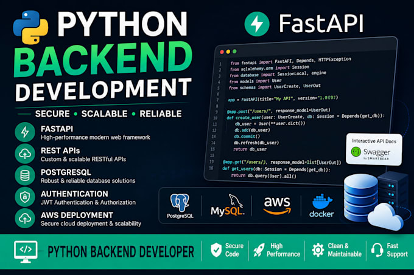The image size is (414, 275).
Task: Click 'Custom & scalable RESTful APIs' text
Action: [83, 159]
